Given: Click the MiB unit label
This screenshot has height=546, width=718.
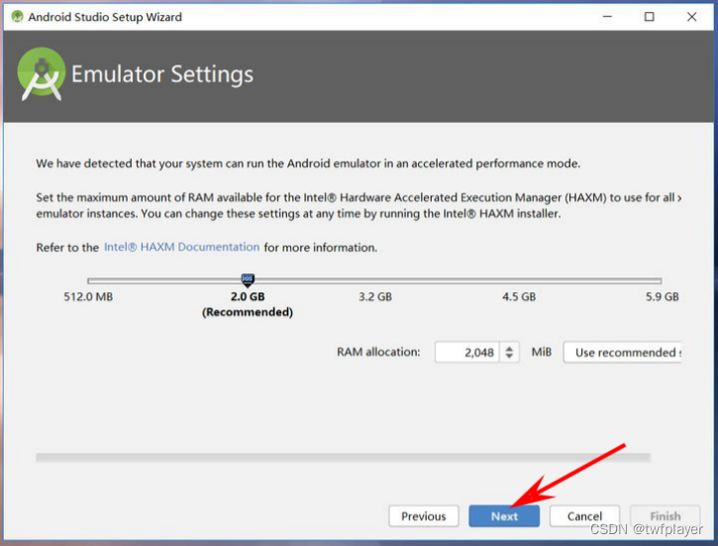Looking at the screenshot, I should pos(542,352).
